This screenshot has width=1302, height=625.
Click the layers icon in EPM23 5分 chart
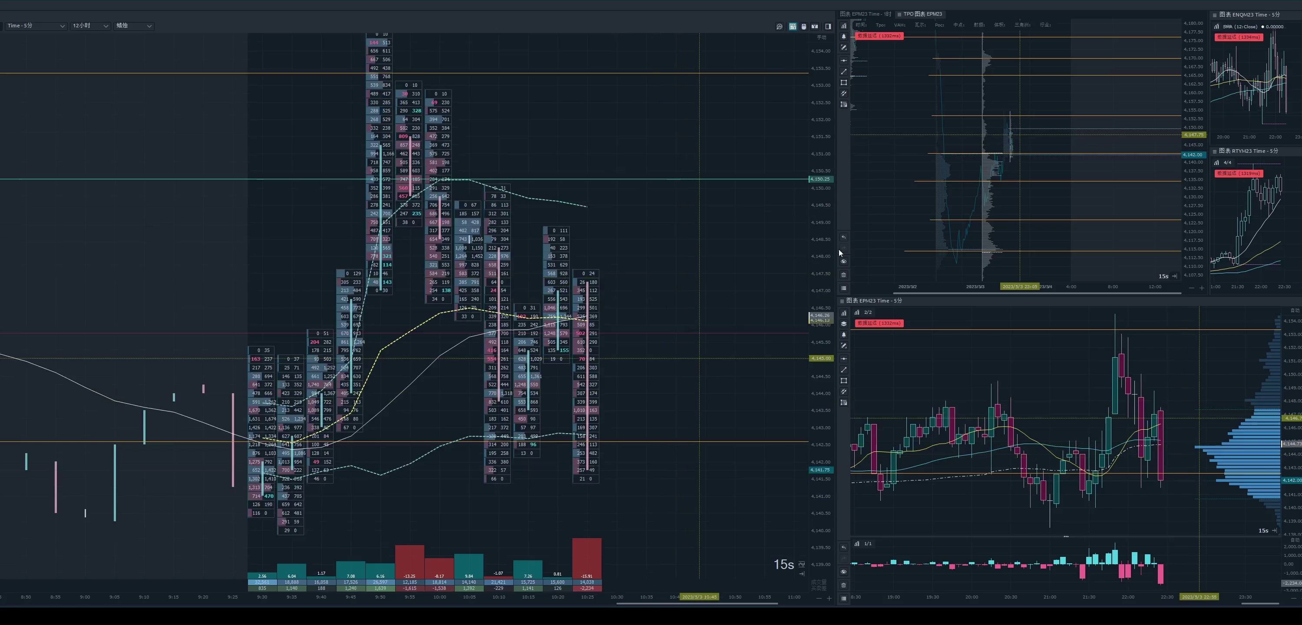[x=843, y=324]
